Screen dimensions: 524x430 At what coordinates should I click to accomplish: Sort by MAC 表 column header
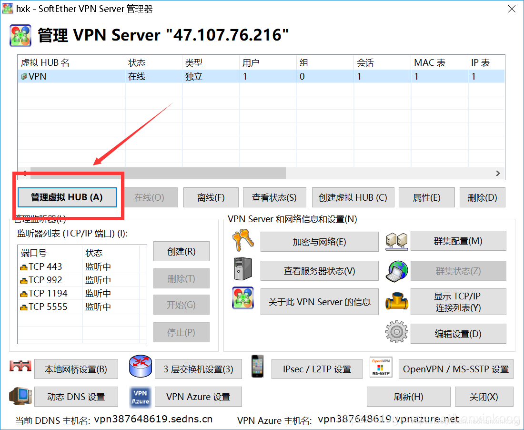(x=440, y=62)
